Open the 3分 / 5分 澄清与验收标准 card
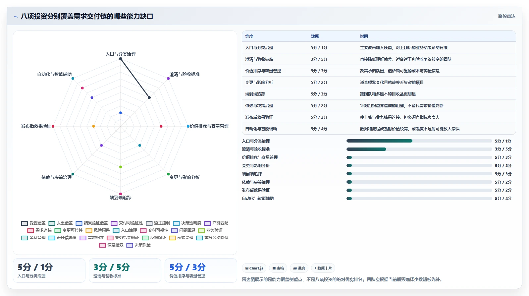The image size is (529, 296). point(125,270)
